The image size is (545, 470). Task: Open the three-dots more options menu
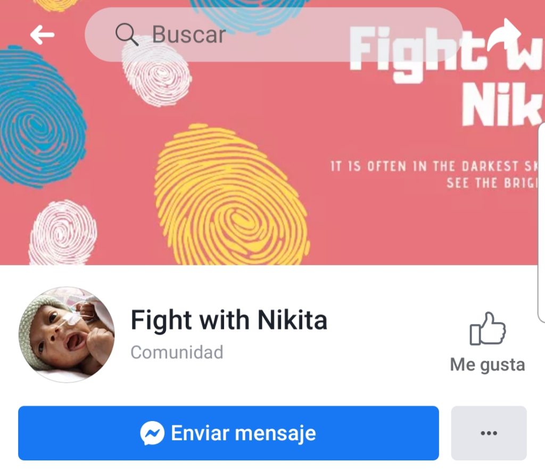point(489,433)
